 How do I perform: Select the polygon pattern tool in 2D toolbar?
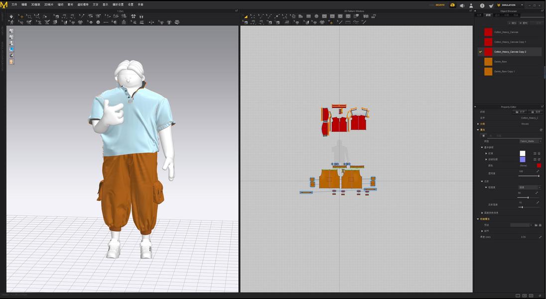pos(300,16)
